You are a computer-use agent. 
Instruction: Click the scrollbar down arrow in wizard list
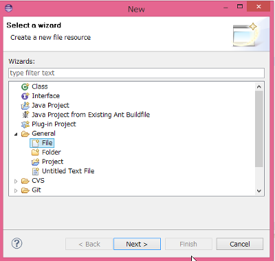259,190
